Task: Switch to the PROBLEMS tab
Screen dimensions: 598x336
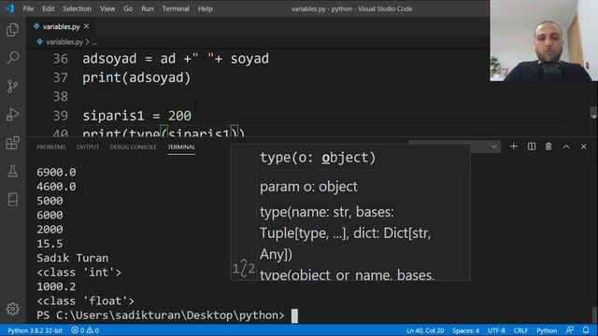Action: pos(51,147)
